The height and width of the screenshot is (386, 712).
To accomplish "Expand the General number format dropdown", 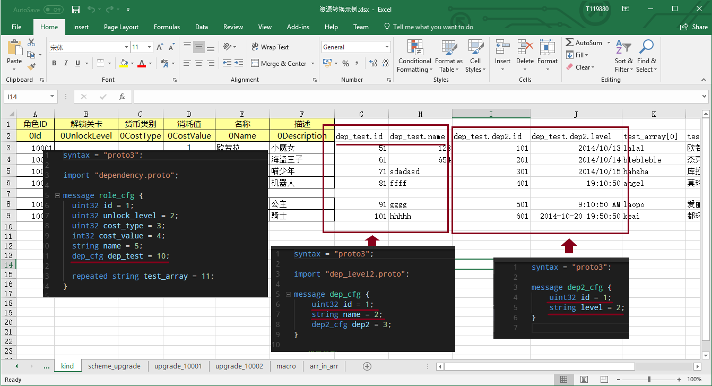I will (x=387, y=47).
